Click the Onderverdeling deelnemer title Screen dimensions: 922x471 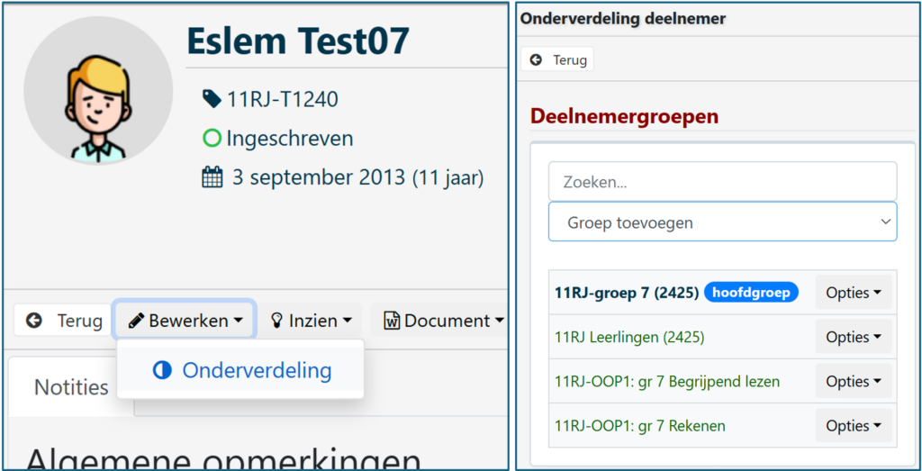tap(623, 18)
